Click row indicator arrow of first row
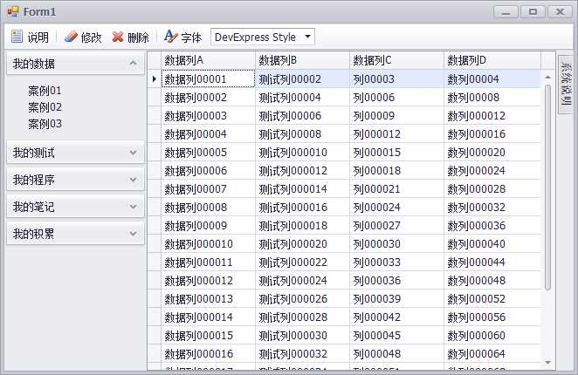 click(x=155, y=78)
